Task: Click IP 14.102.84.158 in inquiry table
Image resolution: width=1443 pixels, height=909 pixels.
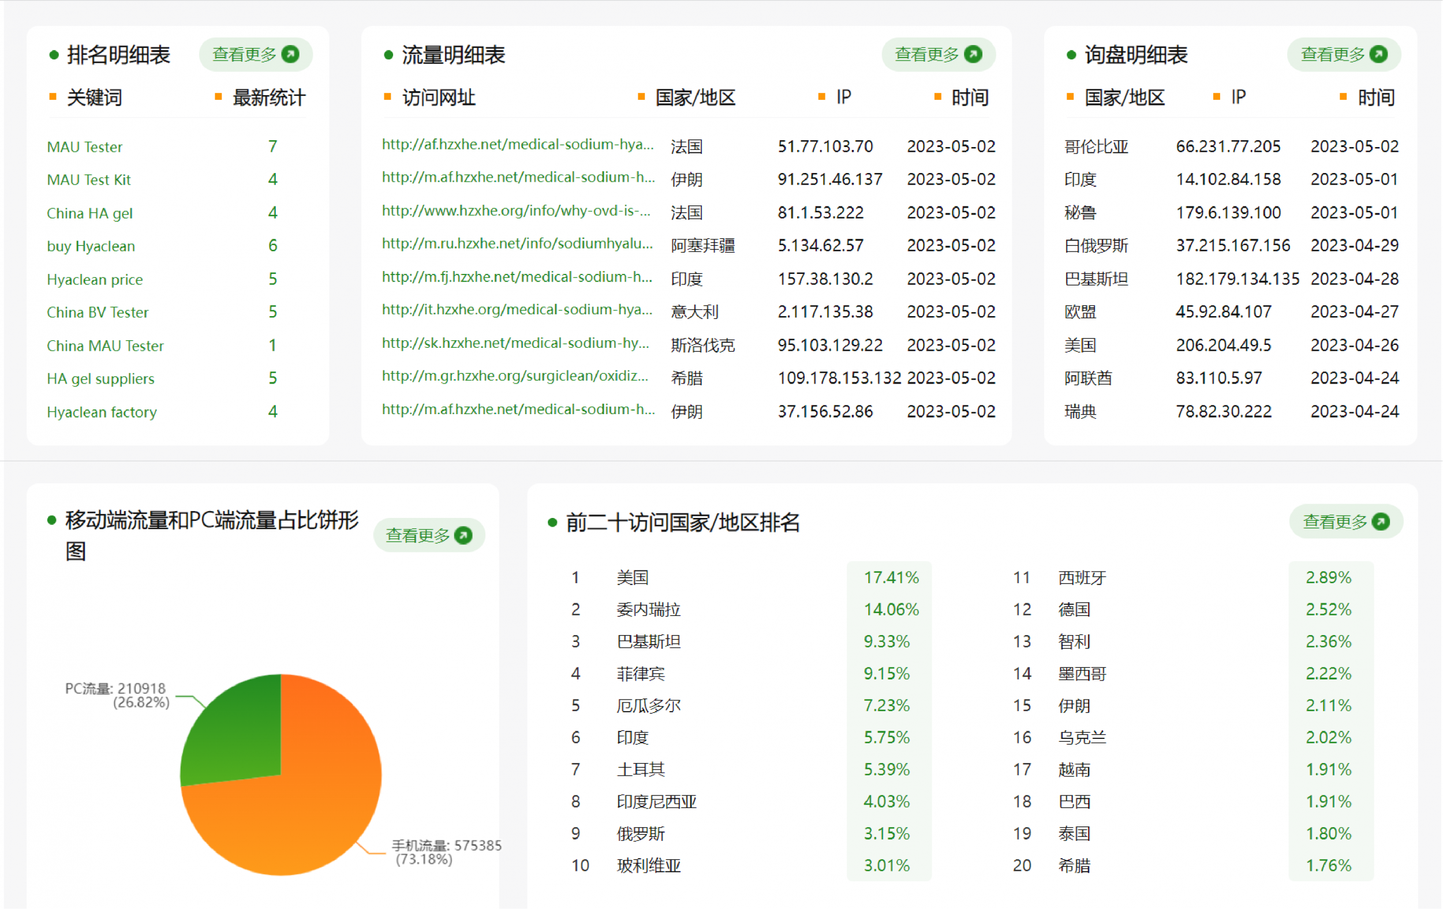Action: (1228, 179)
